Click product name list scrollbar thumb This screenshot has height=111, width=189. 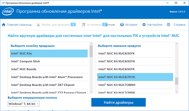176,81
